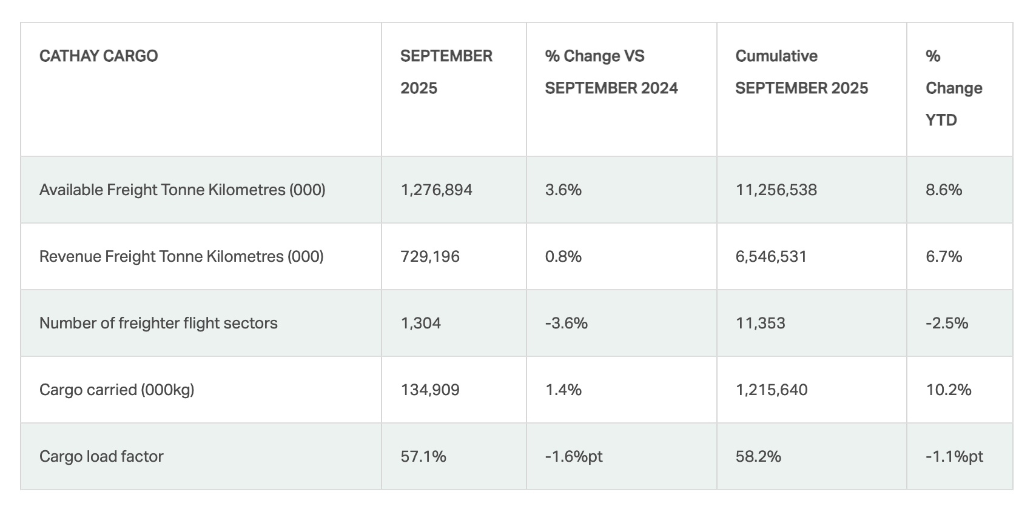Click the -1.6%pt change cell
This screenshot has height=509, width=1036.
point(574,456)
